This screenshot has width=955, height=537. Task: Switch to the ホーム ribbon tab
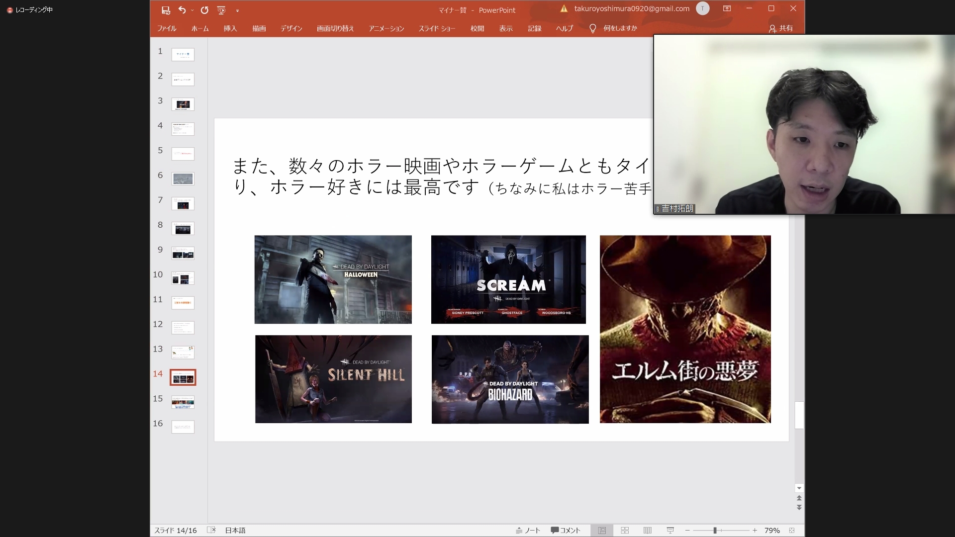tap(200, 28)
